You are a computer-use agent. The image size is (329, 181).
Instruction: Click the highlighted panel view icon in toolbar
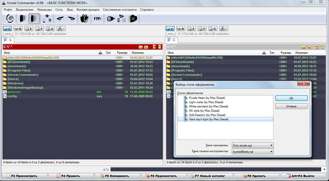(34, 18)
